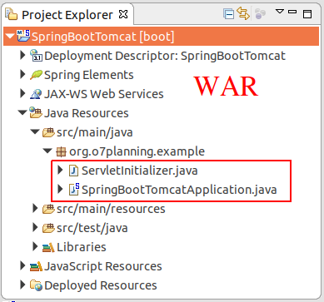Select SpringBootTomcat [boot] project label
324x302 pixels.
(103, 37)
